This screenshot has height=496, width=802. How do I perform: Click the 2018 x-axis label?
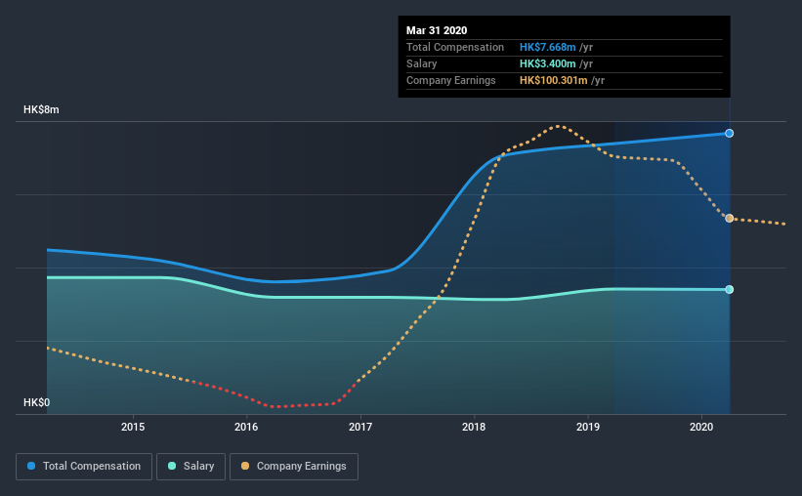474,427
